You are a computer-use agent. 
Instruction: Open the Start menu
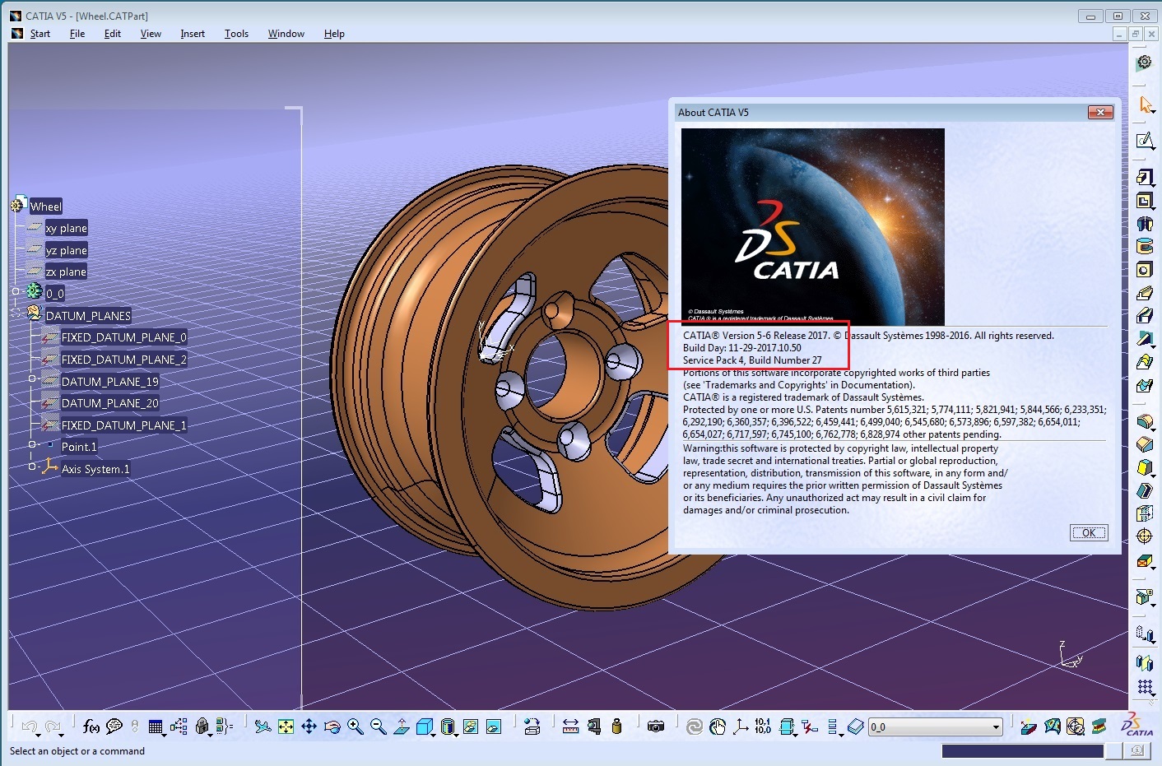point(40,34)
